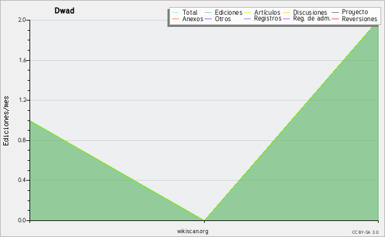Click the 1.6 y-axis value
Viewport: 385px width, 237px height.
[22, 60]
